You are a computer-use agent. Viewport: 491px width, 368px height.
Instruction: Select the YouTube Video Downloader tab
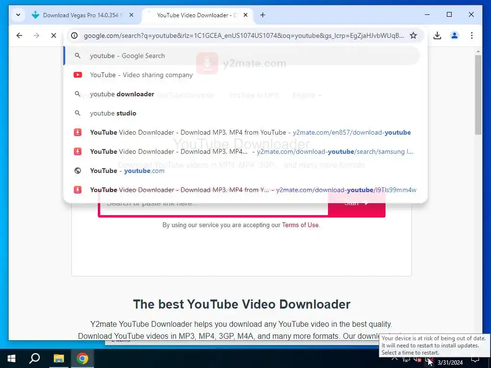(198, 15)
